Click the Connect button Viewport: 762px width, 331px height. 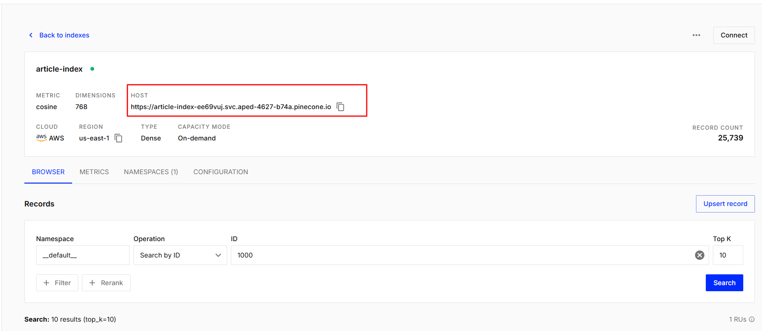733,35
